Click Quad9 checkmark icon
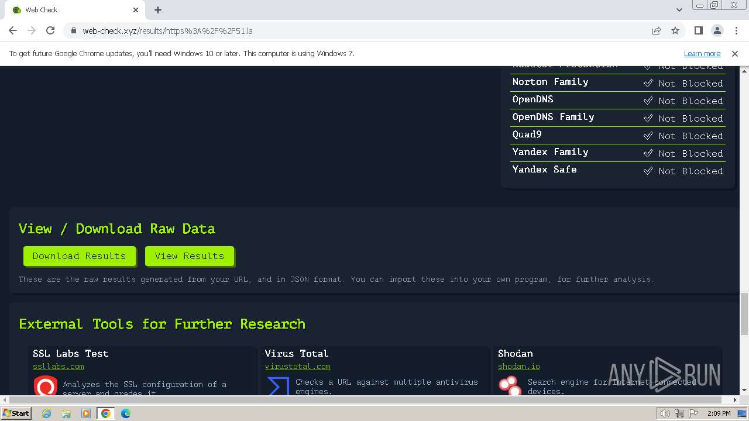Image resolution: width=749 pixels, height=421 pixels. coord(648,136)
